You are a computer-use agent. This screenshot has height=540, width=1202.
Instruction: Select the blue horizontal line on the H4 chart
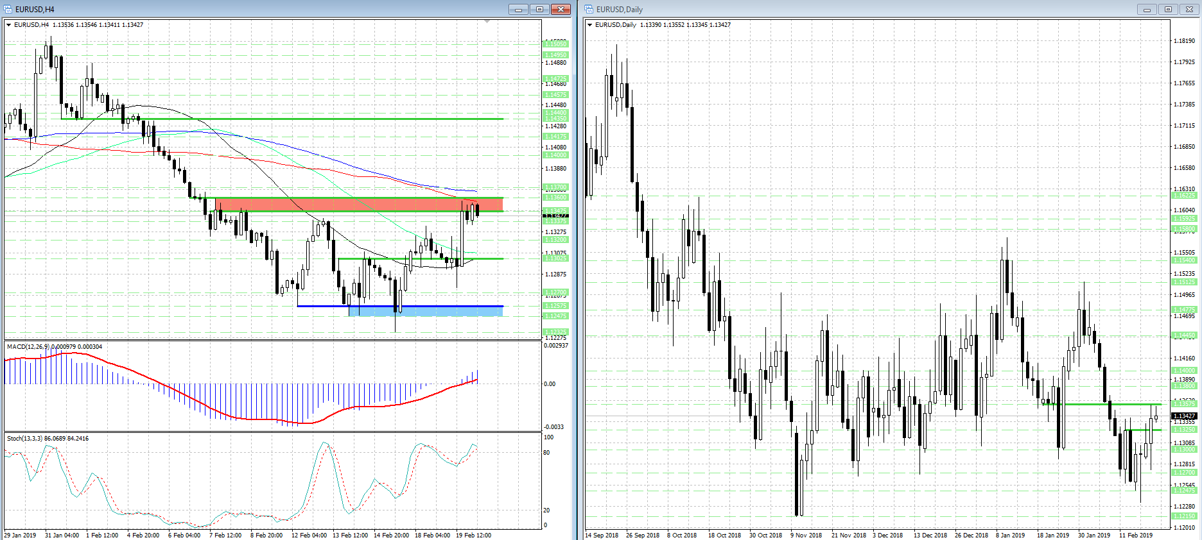coord(400,306)
